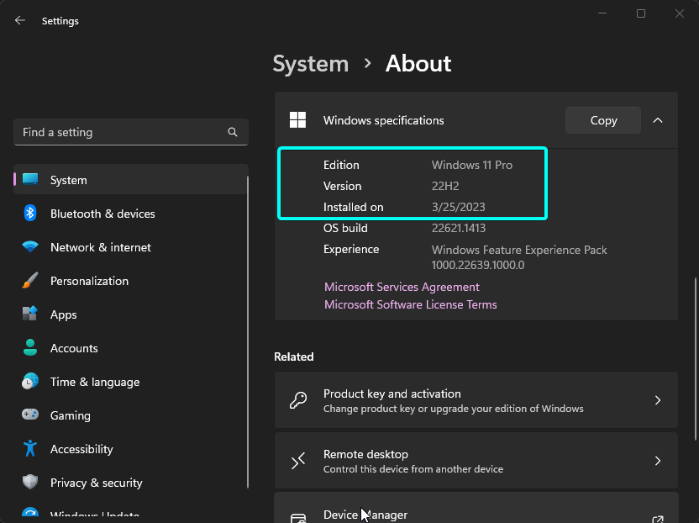This screenshot has height=523, width=699.
Task: Select the 22H2 version value
Action: [445, 186]
